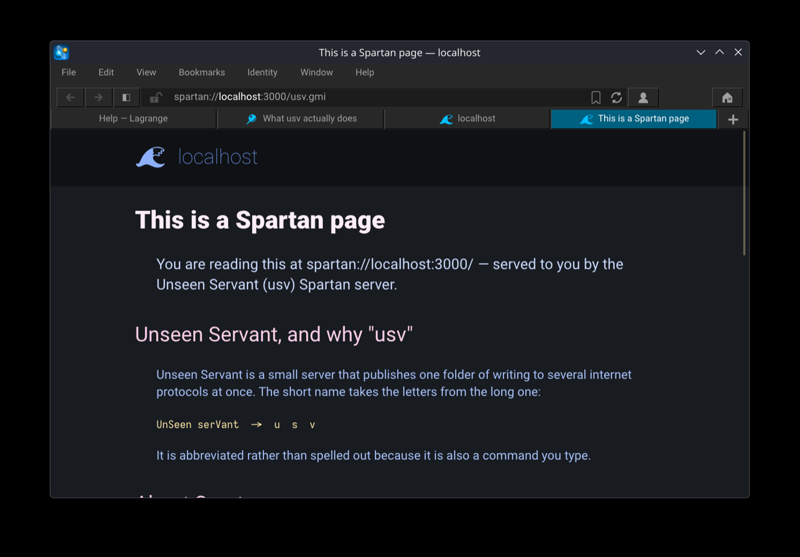Image resolution: width=800 pixels, height=557 pixels.
Task: Bookmark this page with the bookmark icon
Action: click(x=596, y=98)
